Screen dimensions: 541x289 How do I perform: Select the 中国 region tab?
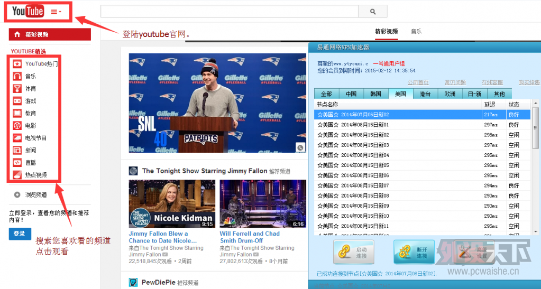tap(351, 94)
